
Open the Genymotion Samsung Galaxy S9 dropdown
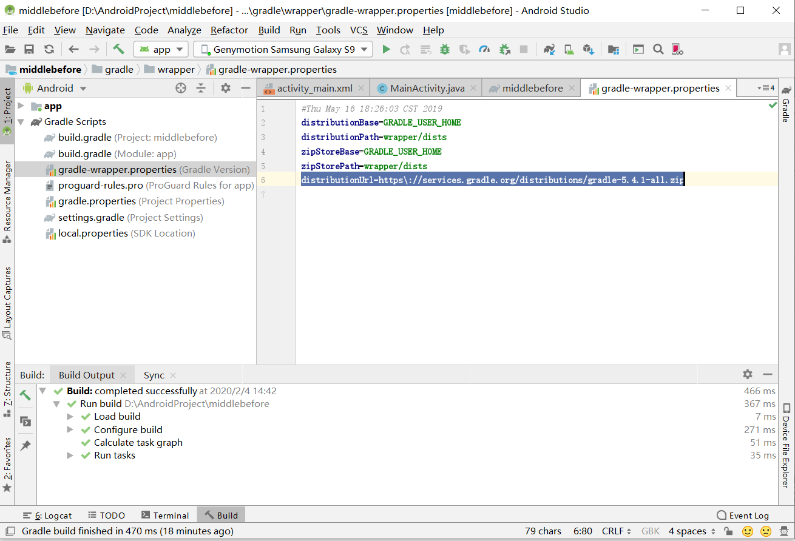pyautogui.click(x=283, y=49)
